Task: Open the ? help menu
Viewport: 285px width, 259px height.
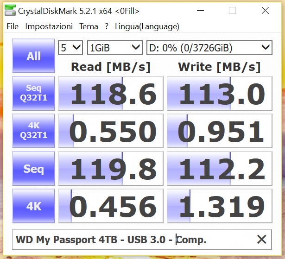Action: coord(107,26)
